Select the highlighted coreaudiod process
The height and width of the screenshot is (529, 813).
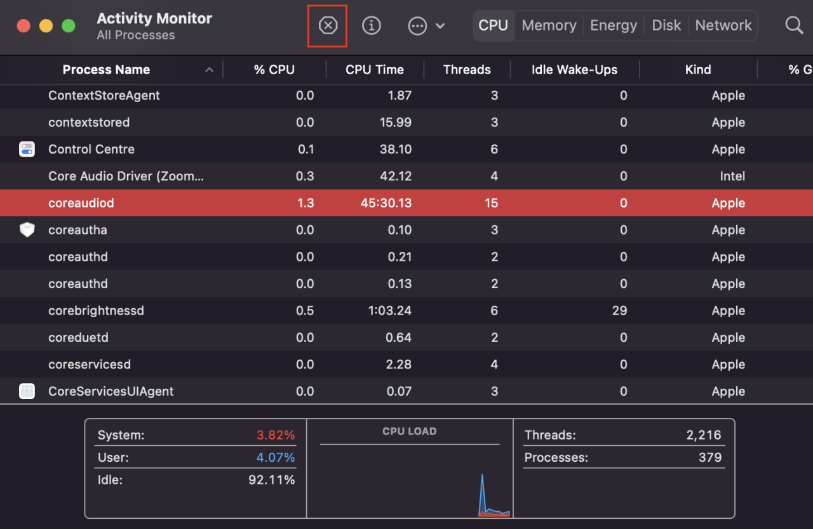[406, 203]
